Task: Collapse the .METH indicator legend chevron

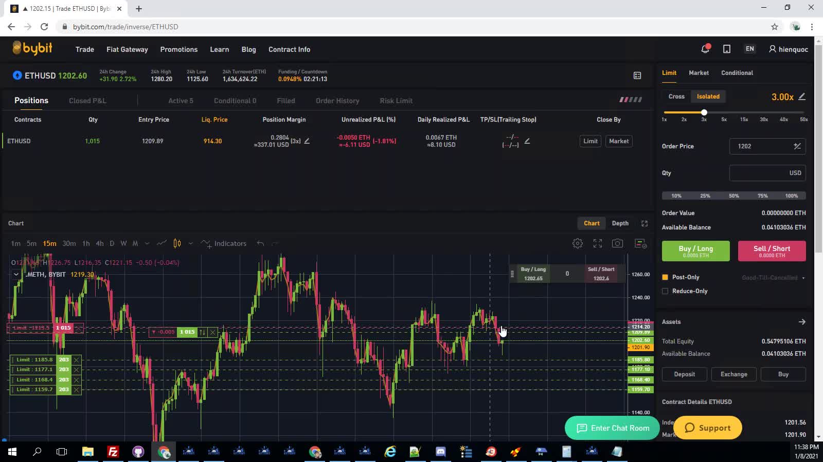Action: (16, 274)
